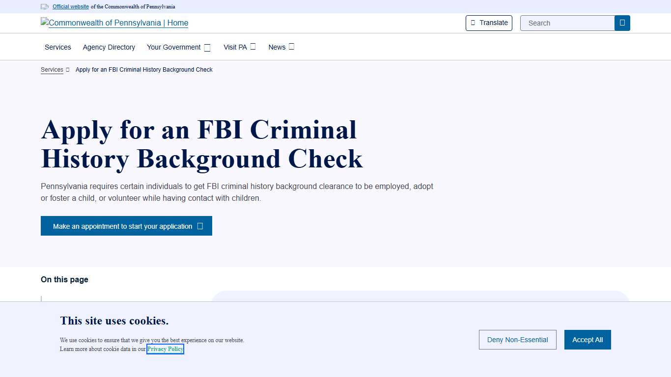Open the Privacy Policy link
671x377 pixels.
165,349
